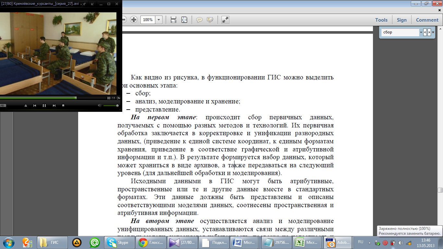This screenshot has height=249, width=443.
Task: Open the Sign pane
Action: [401, 20]
